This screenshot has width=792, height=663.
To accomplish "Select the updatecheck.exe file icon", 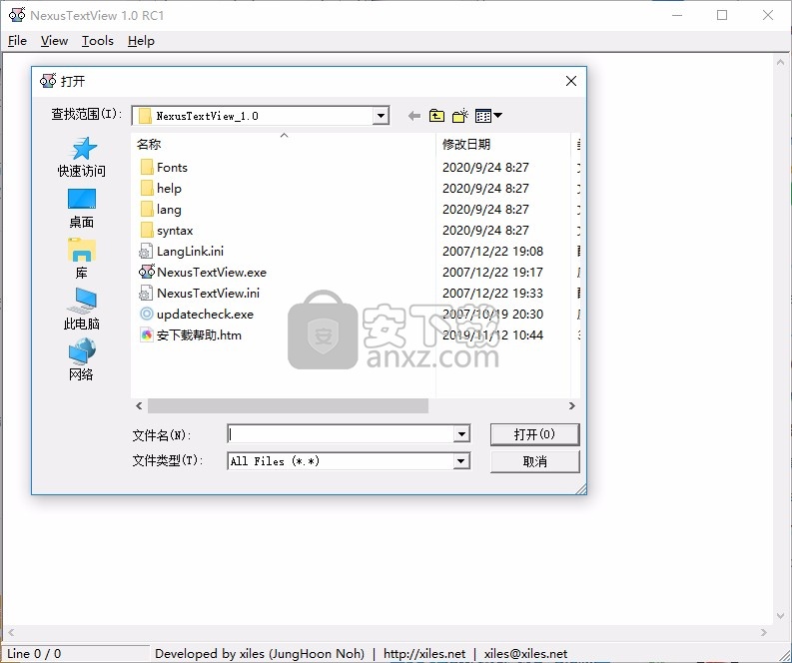I will [x=147, y=315].
